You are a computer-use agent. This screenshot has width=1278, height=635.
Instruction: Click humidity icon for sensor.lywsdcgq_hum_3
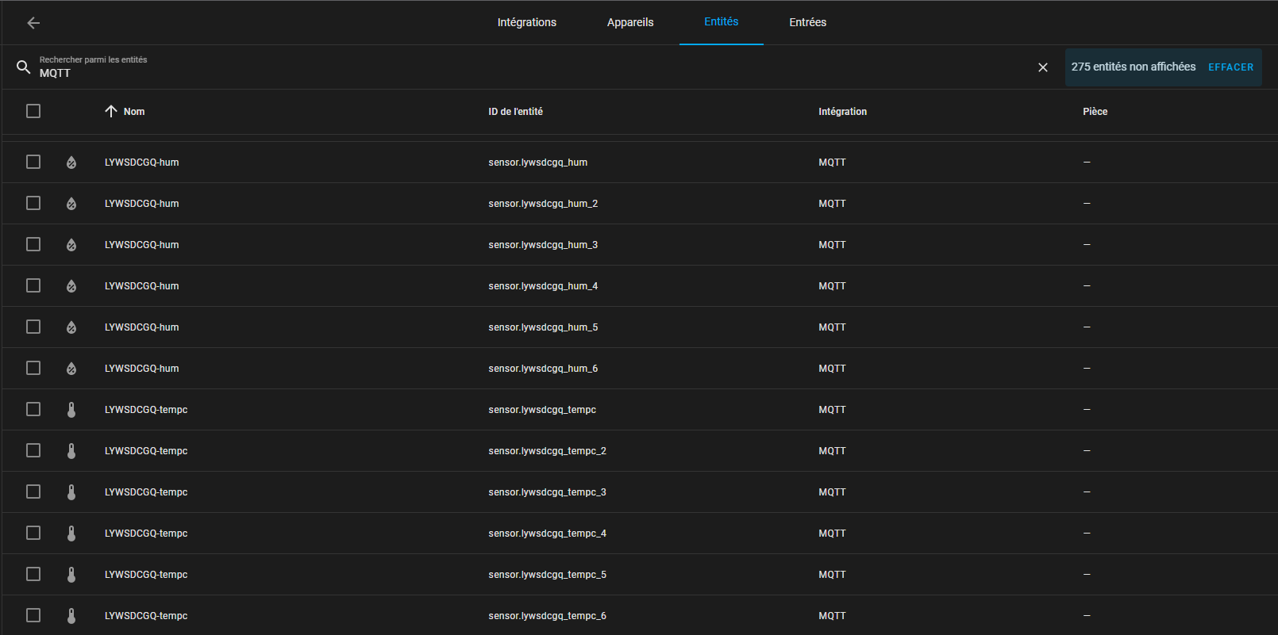click(71, 245)
